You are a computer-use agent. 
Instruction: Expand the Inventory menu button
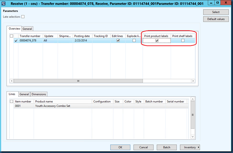coord(190,147)
